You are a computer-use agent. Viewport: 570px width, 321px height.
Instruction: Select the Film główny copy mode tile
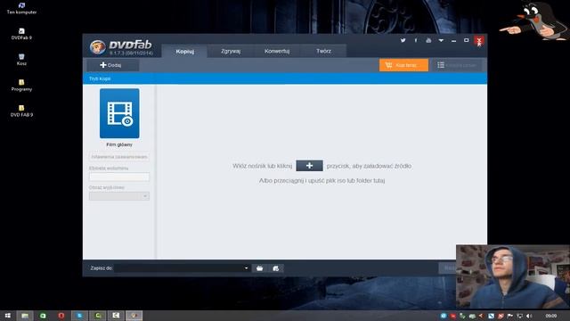(119, 113)
